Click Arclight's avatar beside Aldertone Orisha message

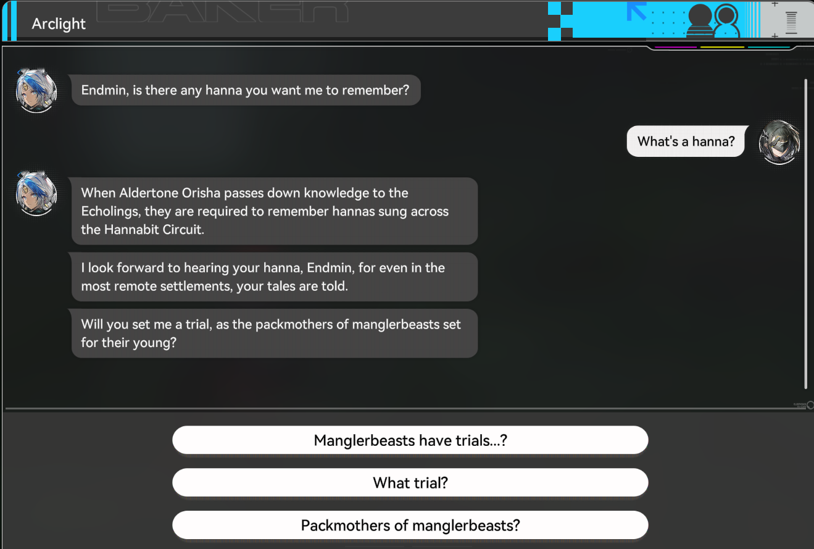tap(36, 194)
